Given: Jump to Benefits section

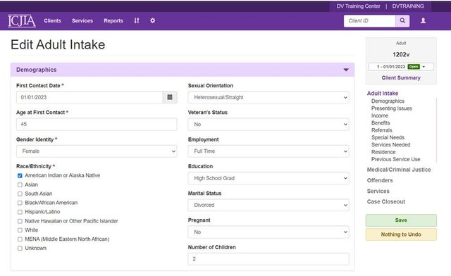Looking at the screenshot, I should [381, 123].
